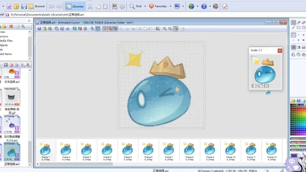The image size is (306, 172).
Task: Open the Find tool
Action: point(136,6)
